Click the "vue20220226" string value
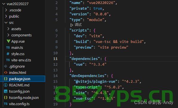The width and height of the screenshot is (178, 108). [101, 3]
